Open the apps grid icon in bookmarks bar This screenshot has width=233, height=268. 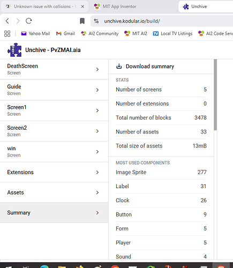pyautogui.click(x=7, y=33)
